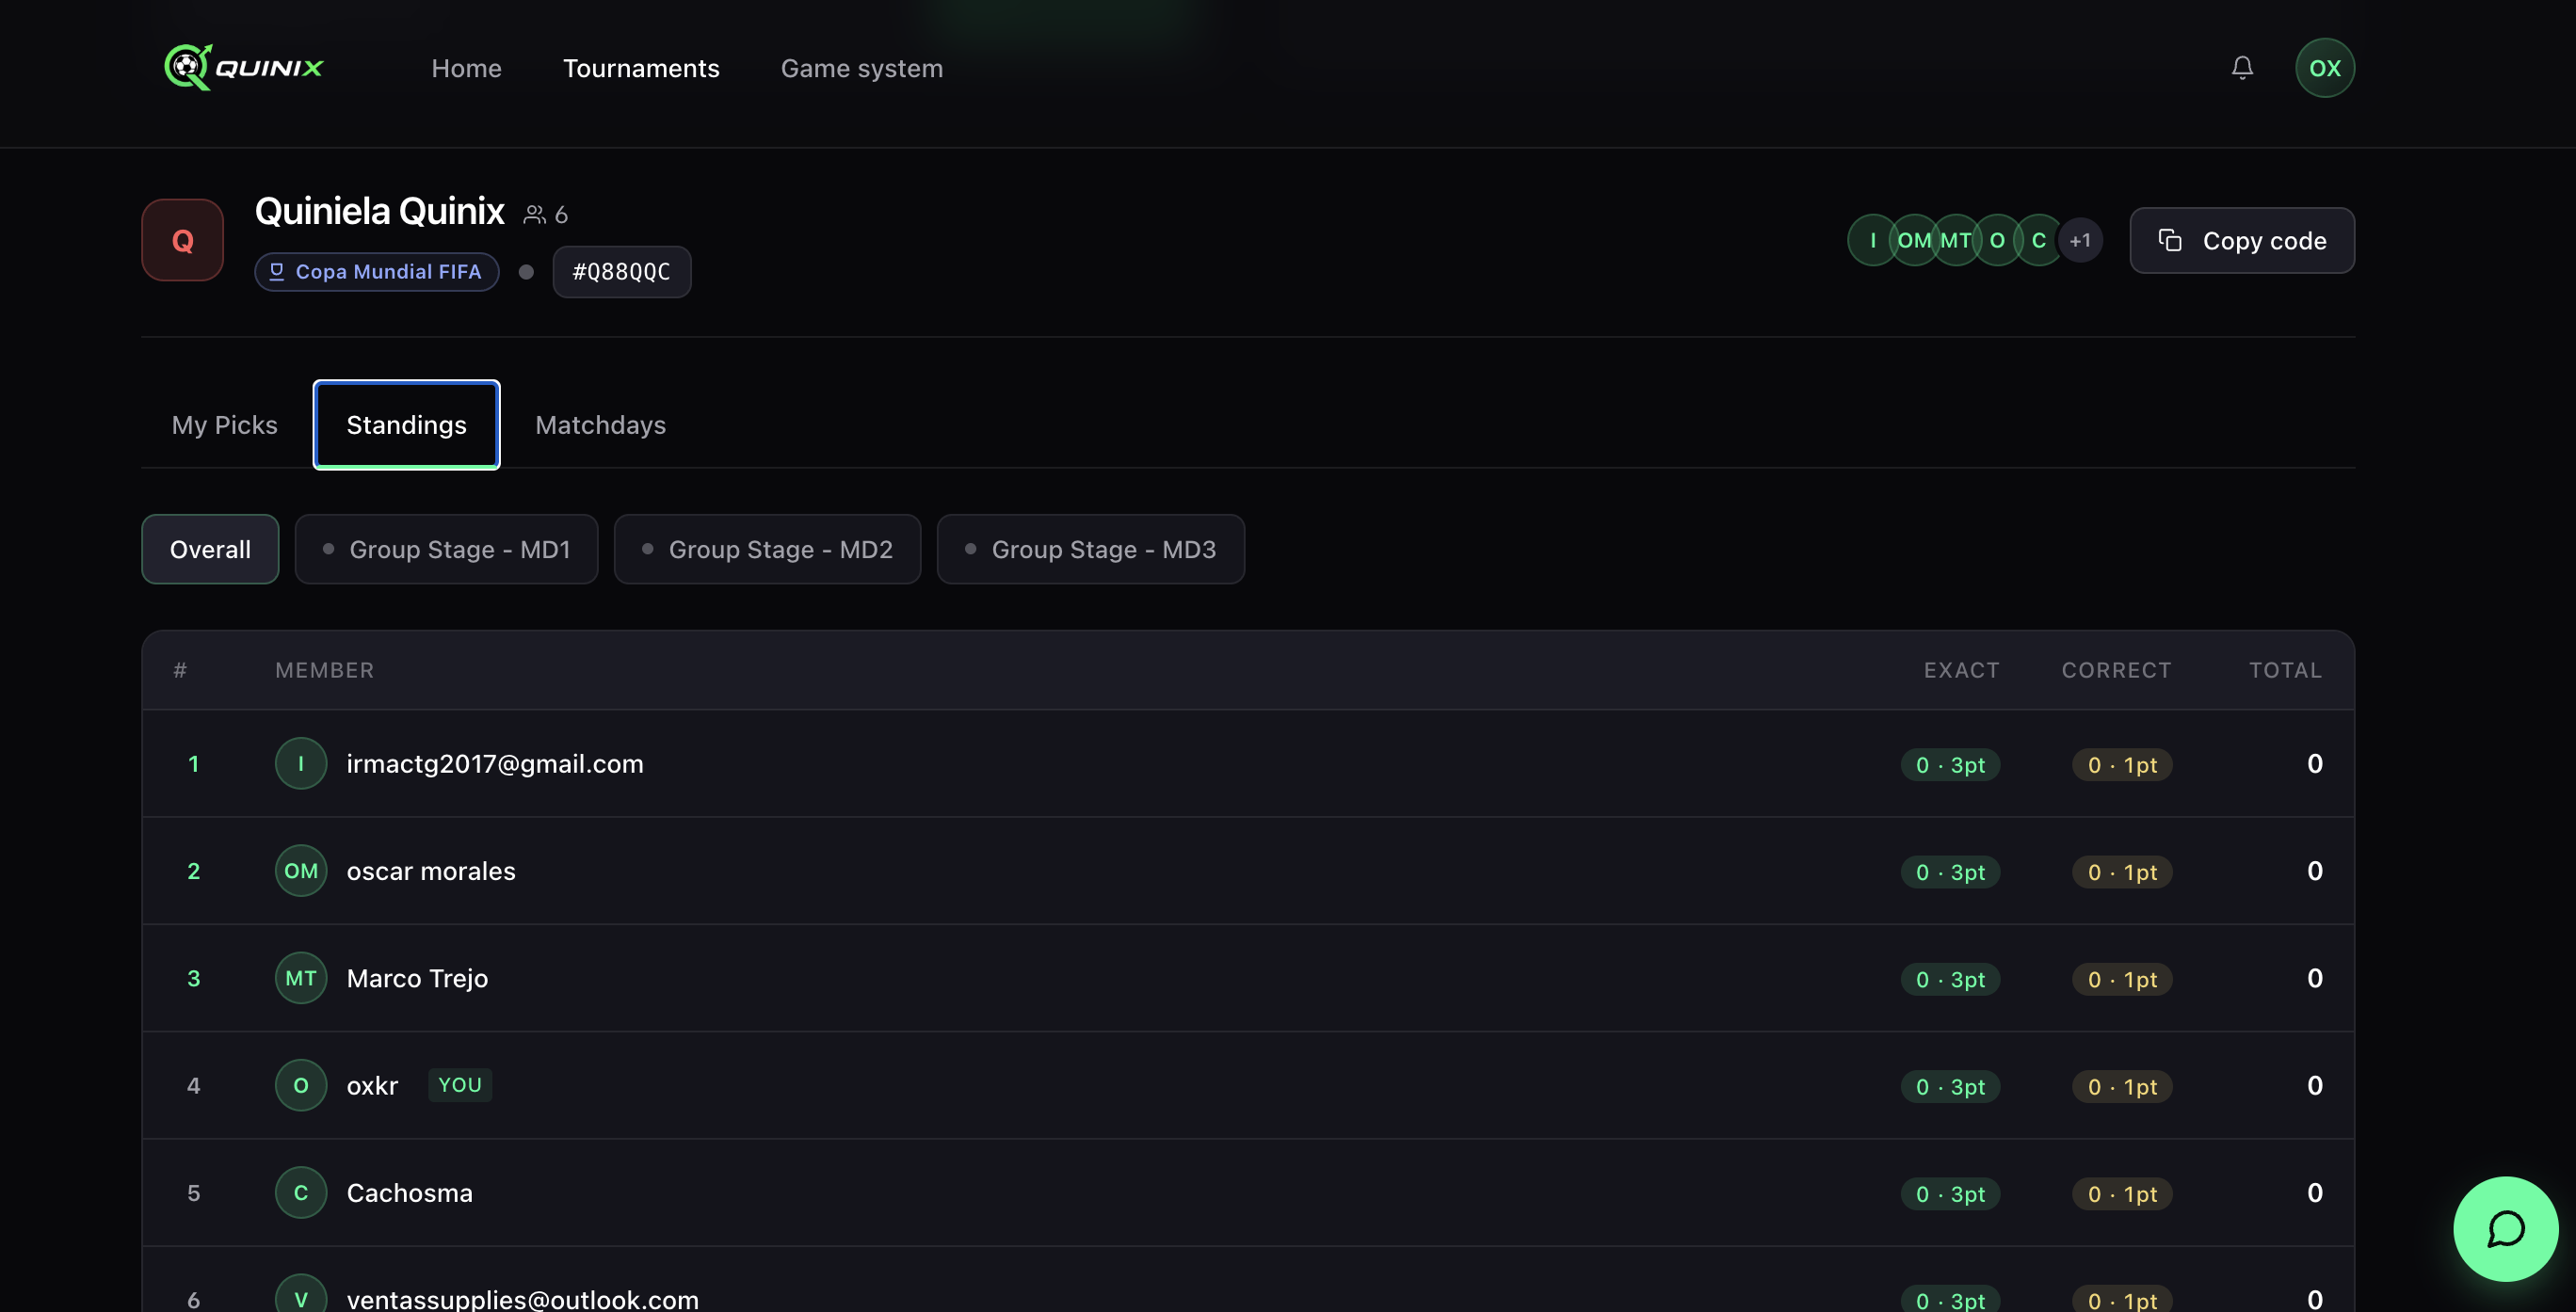Viewport: 2576px width, 1312px height.
Task: Filter standings by Group Stage - MD2
Action: pyautogui.click(x=767, y=549)
